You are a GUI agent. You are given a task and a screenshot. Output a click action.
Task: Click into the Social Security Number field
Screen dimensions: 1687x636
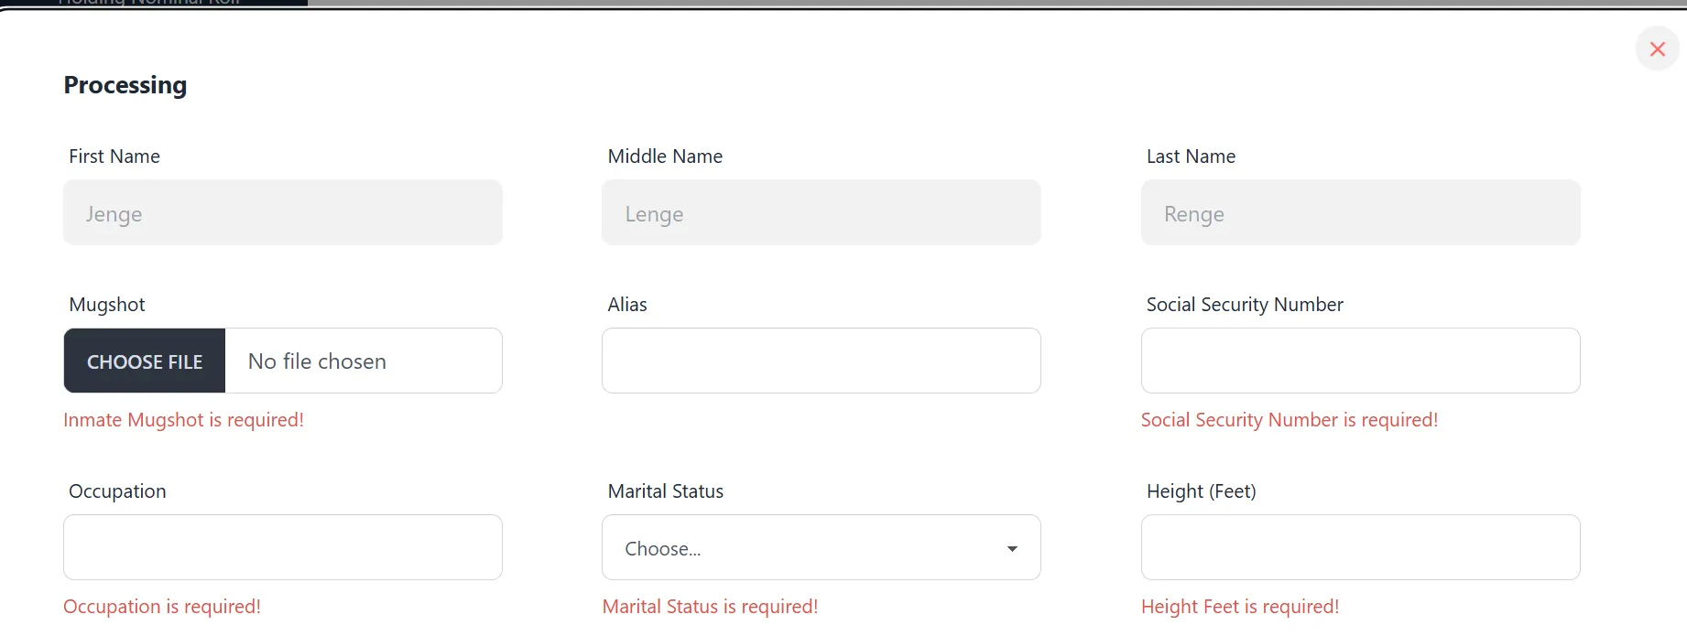1360,361
